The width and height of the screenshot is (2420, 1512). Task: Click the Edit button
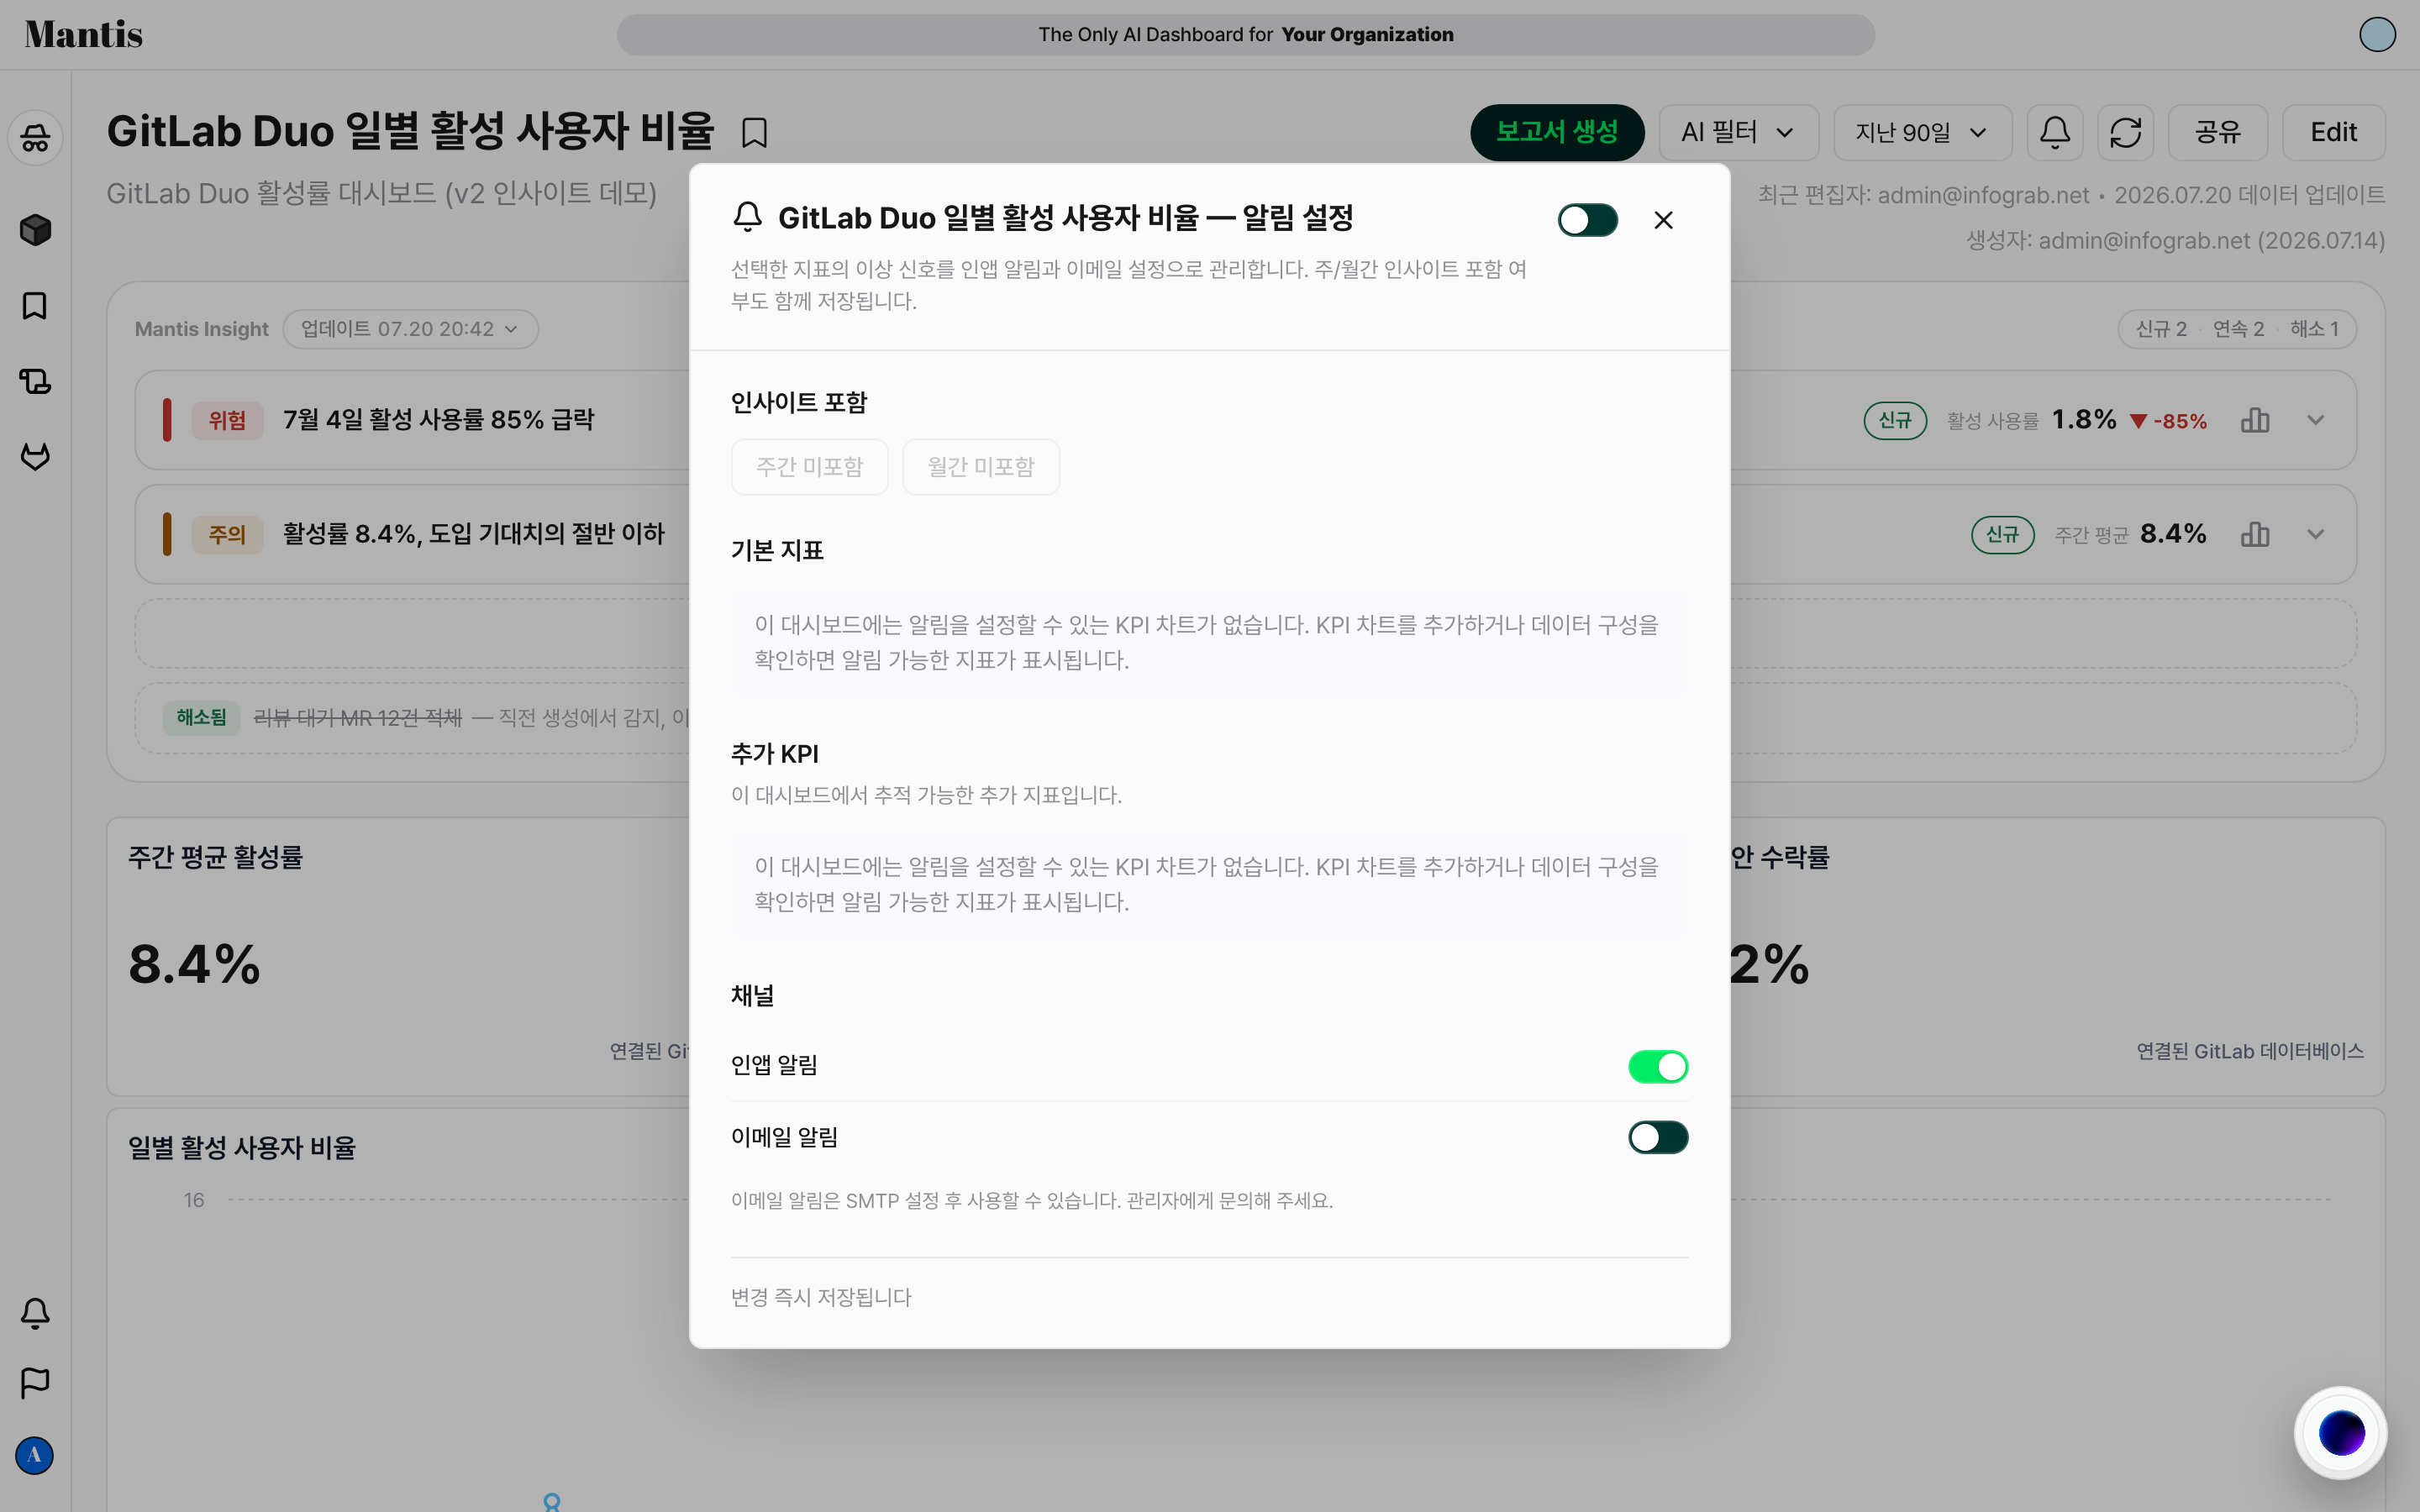pyautogui.click(x=2333, y=132)
